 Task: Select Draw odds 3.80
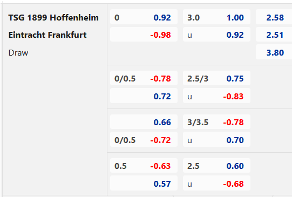(274, 52)
